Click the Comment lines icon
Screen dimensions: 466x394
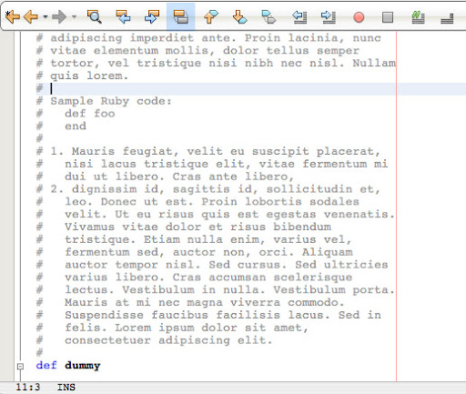pos(418,17)
